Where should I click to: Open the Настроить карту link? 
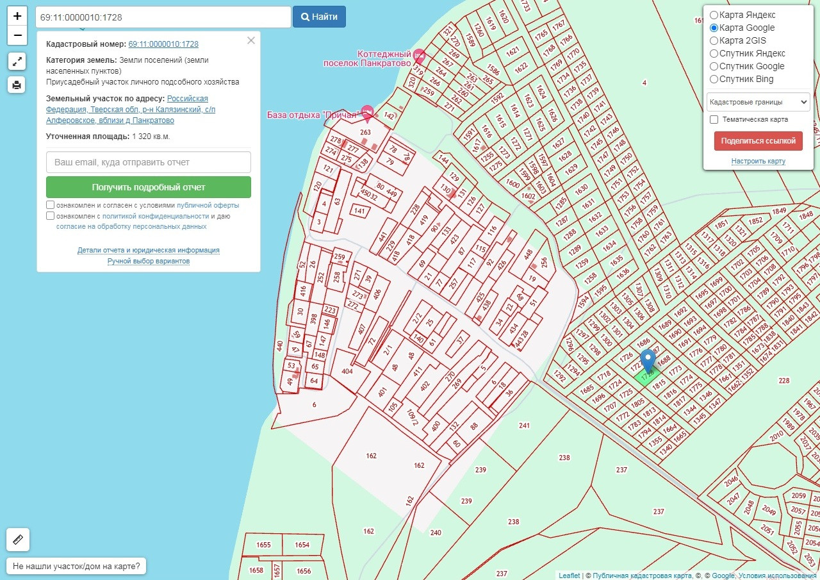[x=758, y=161]
